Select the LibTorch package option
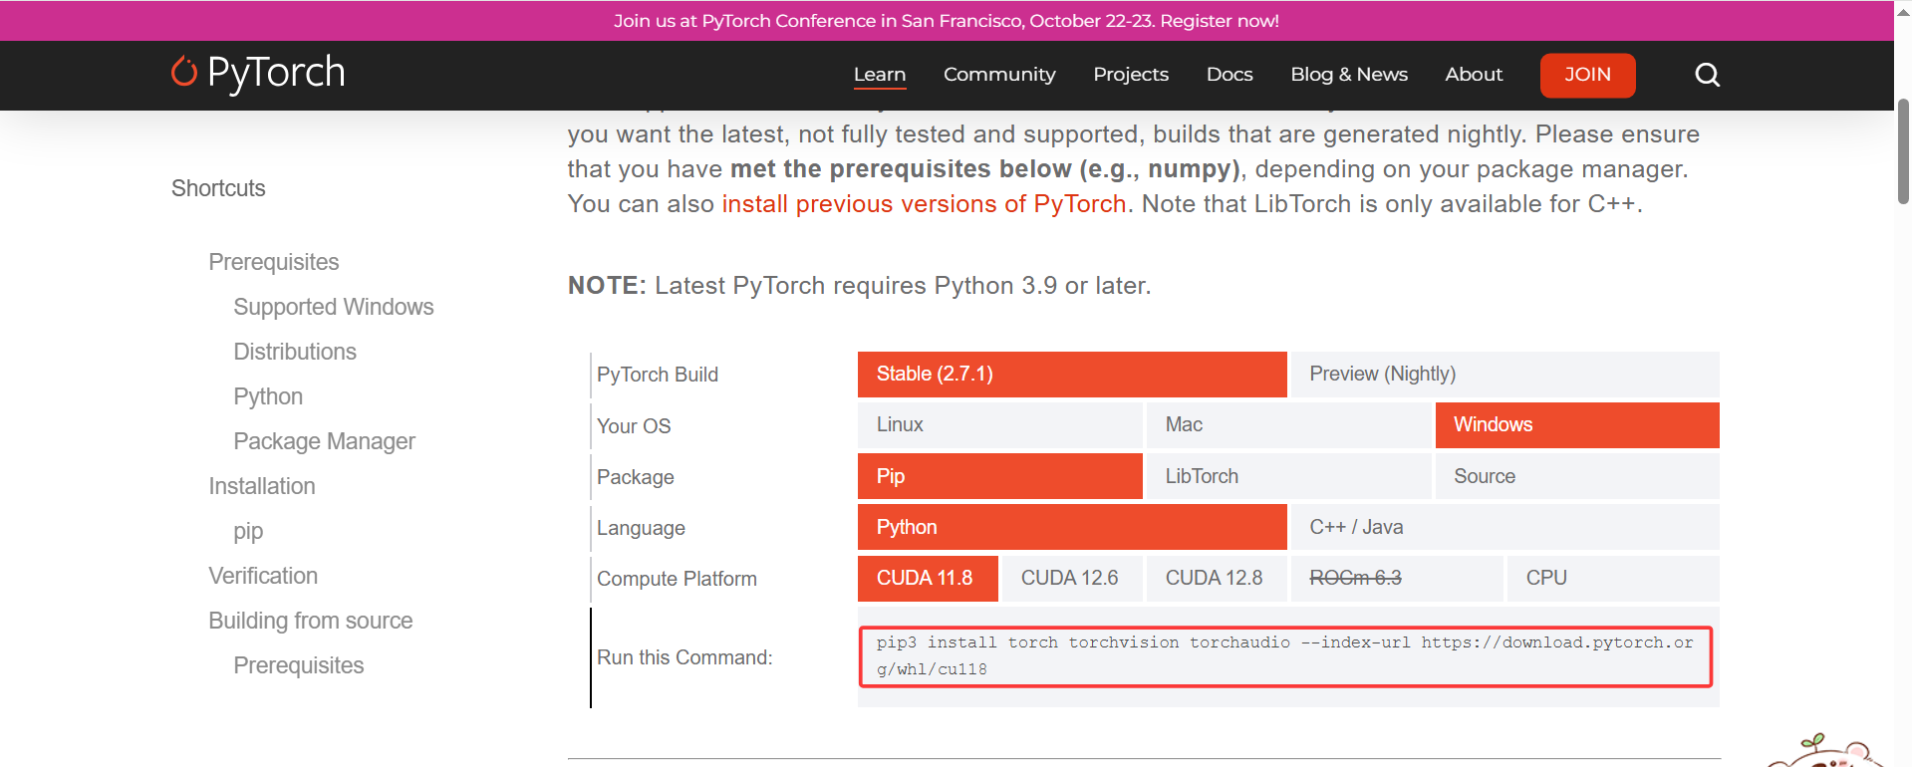The height and width of the screenshot is (767, 1912). click(1288, 476)
